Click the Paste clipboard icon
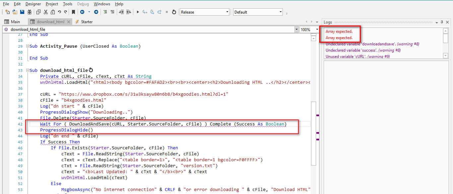This screenshot has width=453, height=194. tap(52, 12)
